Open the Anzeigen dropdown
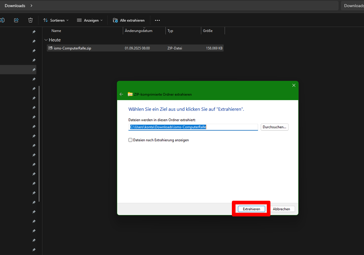Screen dimensions: 364x255 90,20
